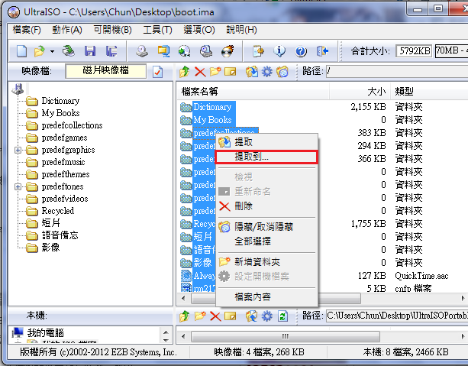Choose 檔案內容 in the context menu
468x366 pixels.
pyautogui.click(x=267, y=297)
